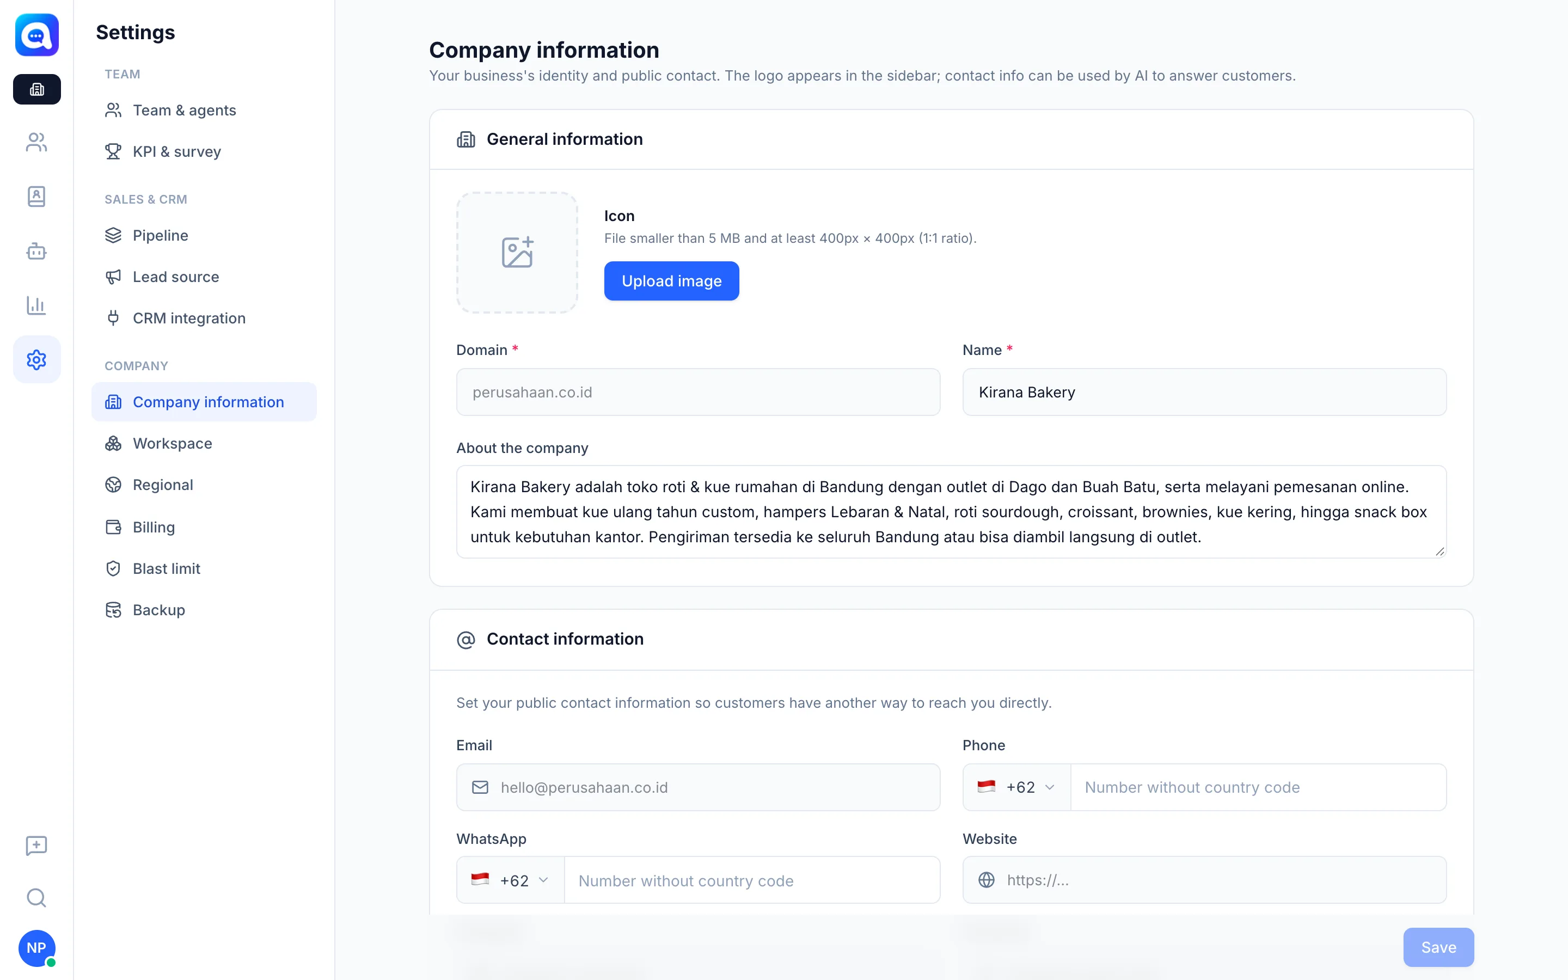
Task: Click the search magnifier icon in the left rail
Action: tap(37, 898)
